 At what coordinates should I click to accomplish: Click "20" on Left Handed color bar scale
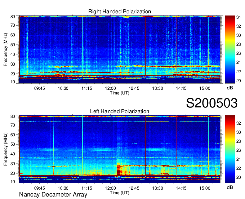coord(239,177)
